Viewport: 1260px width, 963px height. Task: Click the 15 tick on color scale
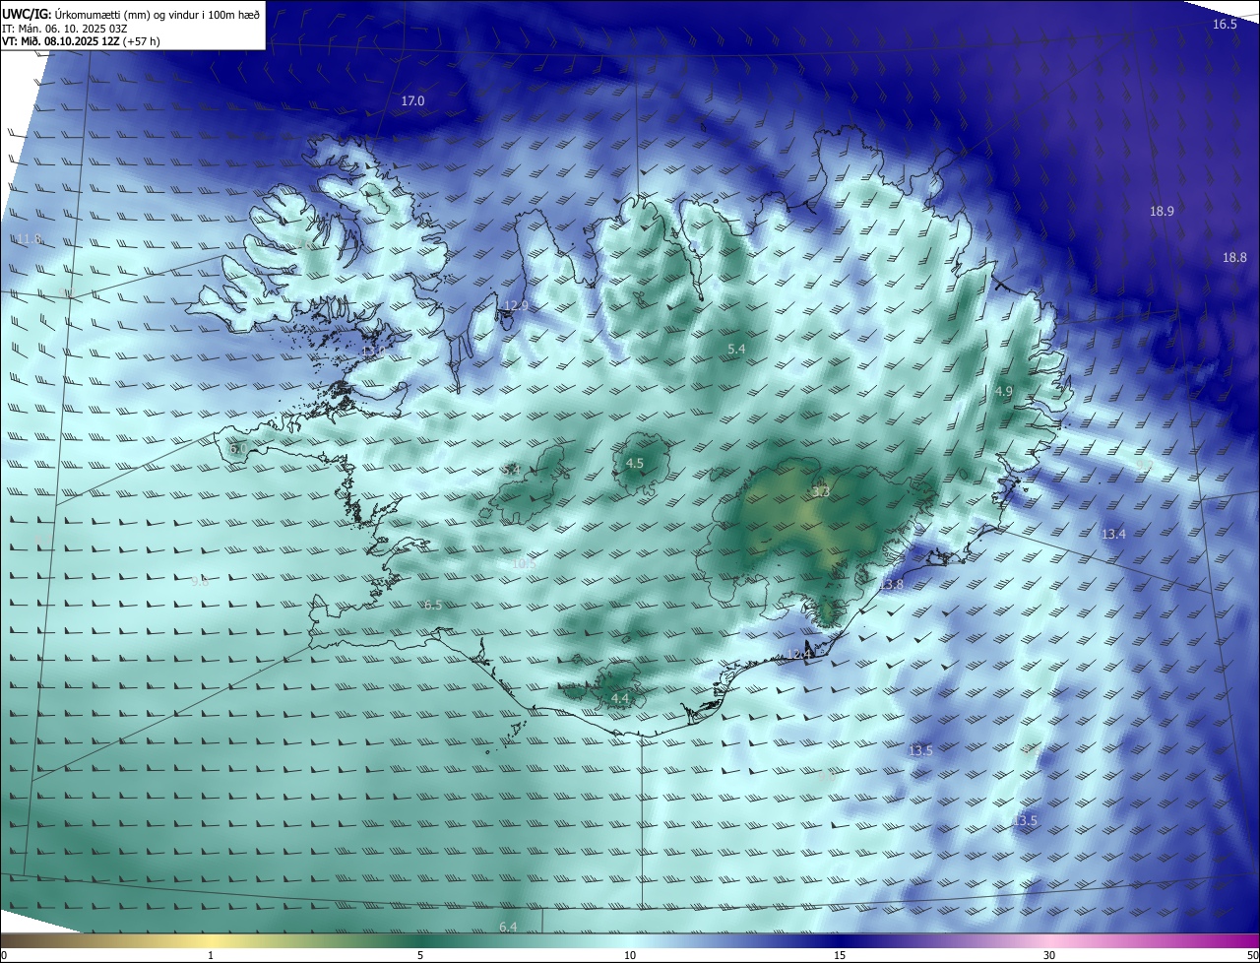click(x=840, y=955)
